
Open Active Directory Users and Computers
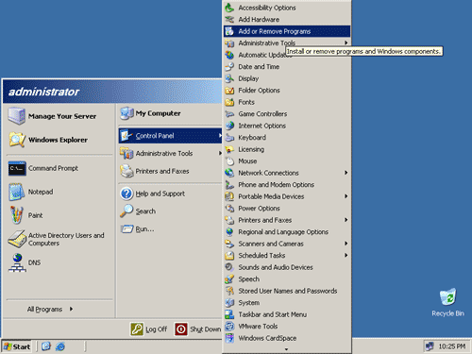coord(59,239)
